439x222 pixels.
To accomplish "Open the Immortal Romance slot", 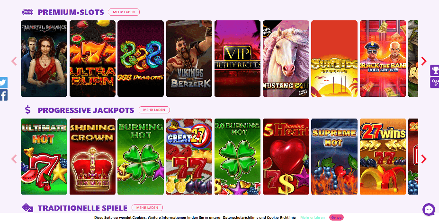I will click(x=44, y=59).
